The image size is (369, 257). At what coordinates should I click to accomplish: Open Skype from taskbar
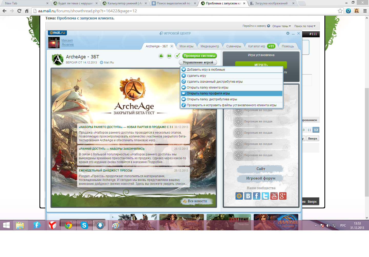(84, 225)
